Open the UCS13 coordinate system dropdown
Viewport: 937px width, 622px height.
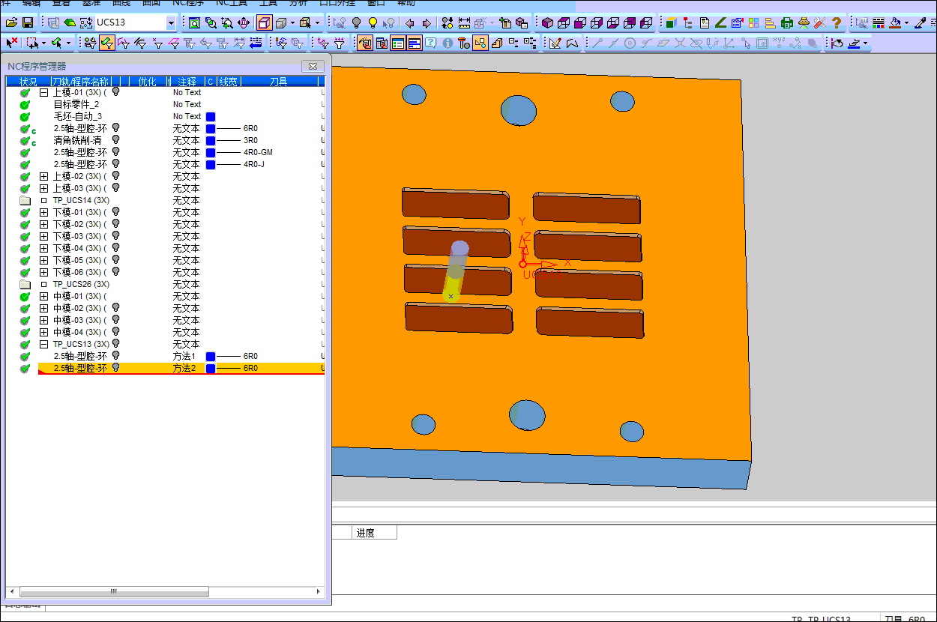170,23
